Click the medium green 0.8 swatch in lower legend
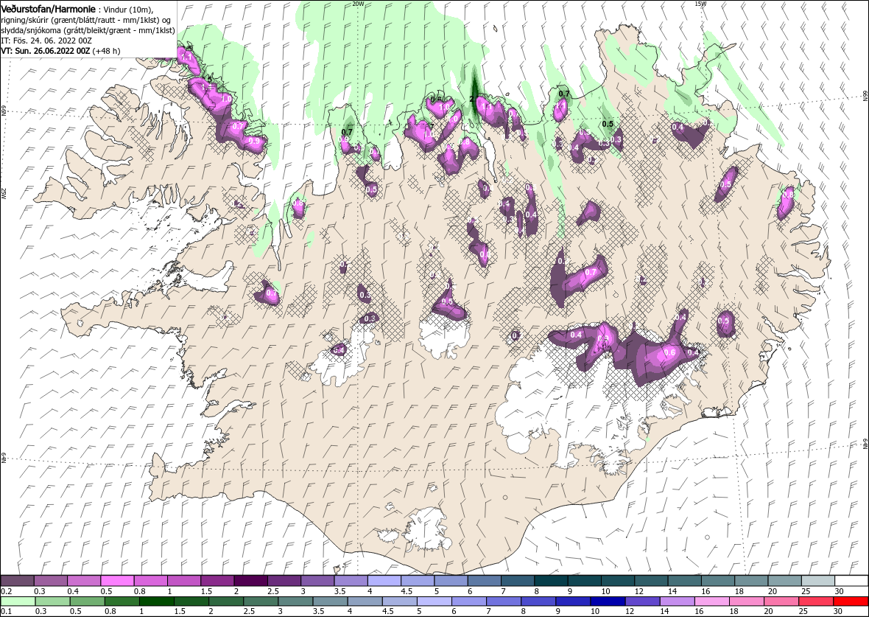 click(x=122, y=602)
